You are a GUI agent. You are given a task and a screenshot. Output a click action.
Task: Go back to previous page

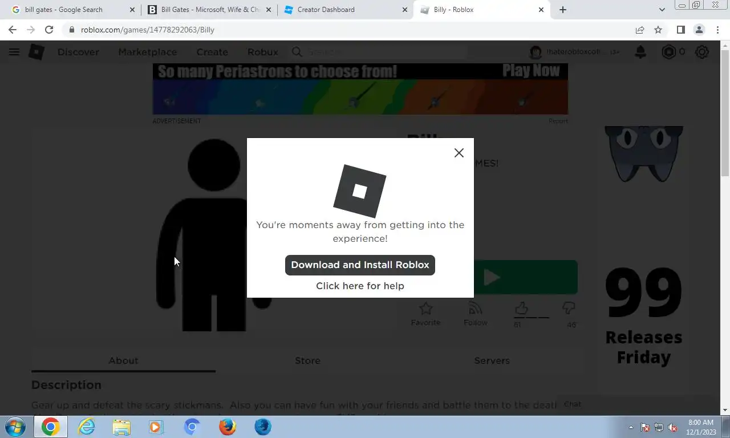(13, 30)
